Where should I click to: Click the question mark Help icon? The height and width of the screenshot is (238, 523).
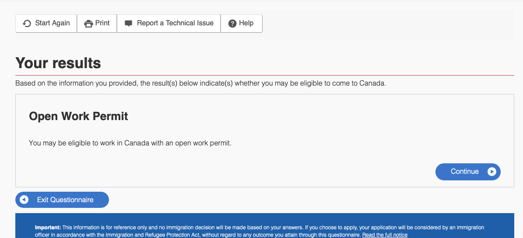click(x=232, y=24)
